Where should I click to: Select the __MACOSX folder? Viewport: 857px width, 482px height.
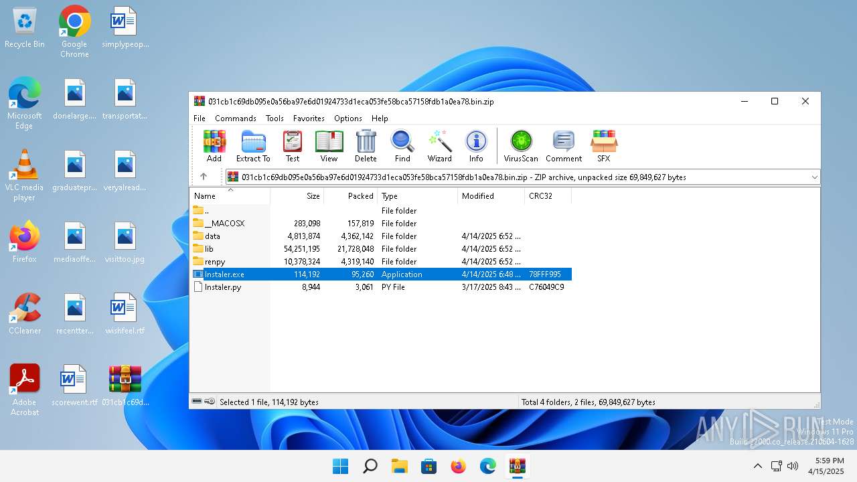[x=381, y=223]
